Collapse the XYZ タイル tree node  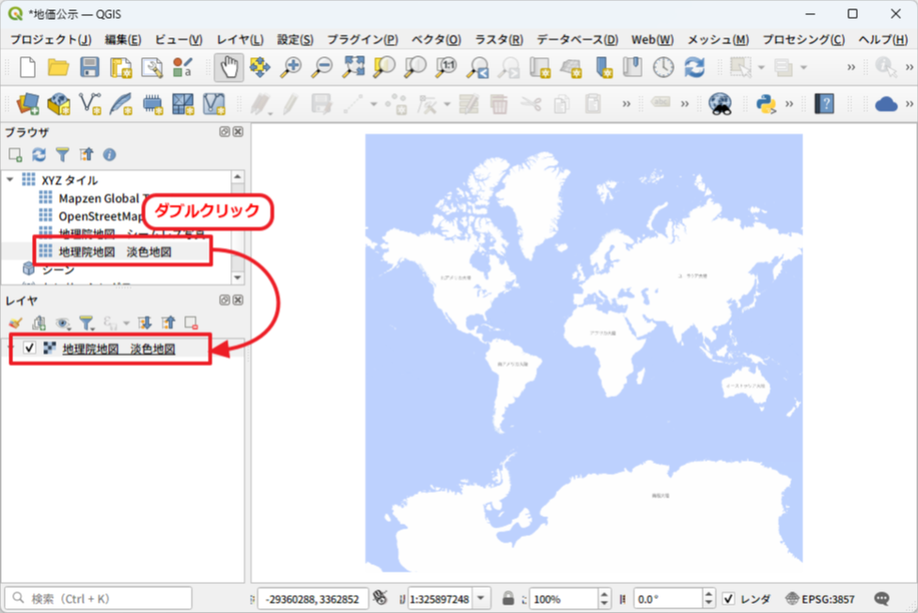(x=10, y=180)
